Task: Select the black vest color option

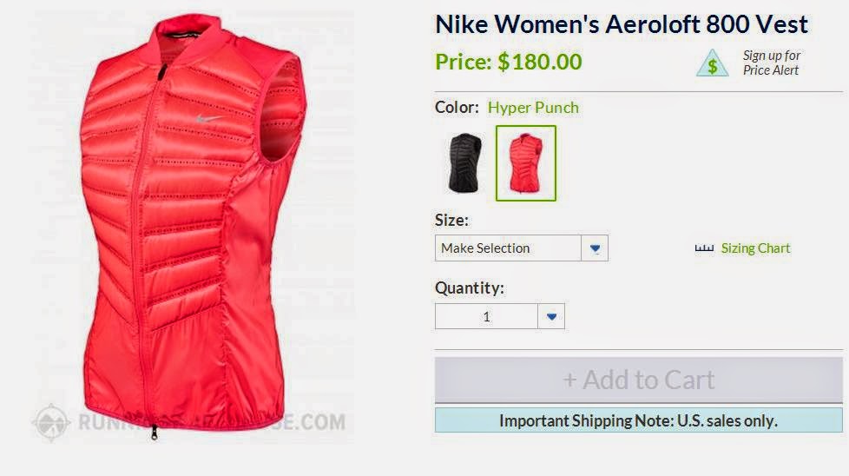Action: (x=464, y=163)
